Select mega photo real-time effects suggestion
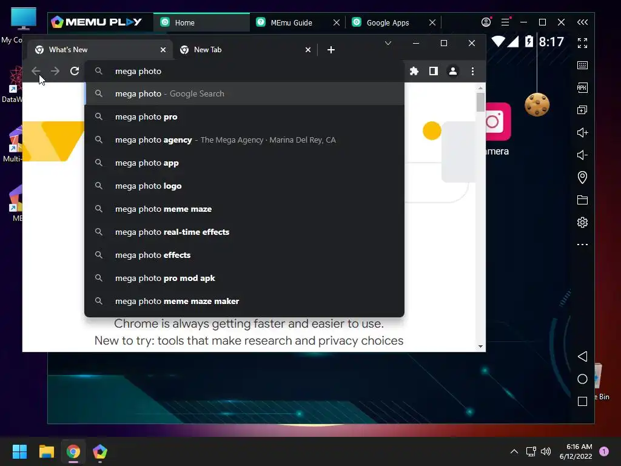The width and height of the screenshot is (621, 466). [244, 232]
